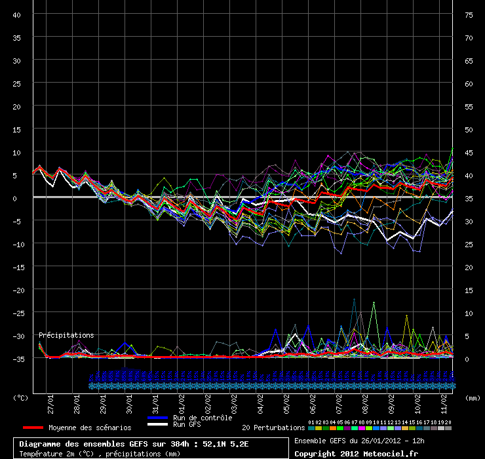Click the '03/02' date label
The image size is (485, 459).
[x=235, y=404]
